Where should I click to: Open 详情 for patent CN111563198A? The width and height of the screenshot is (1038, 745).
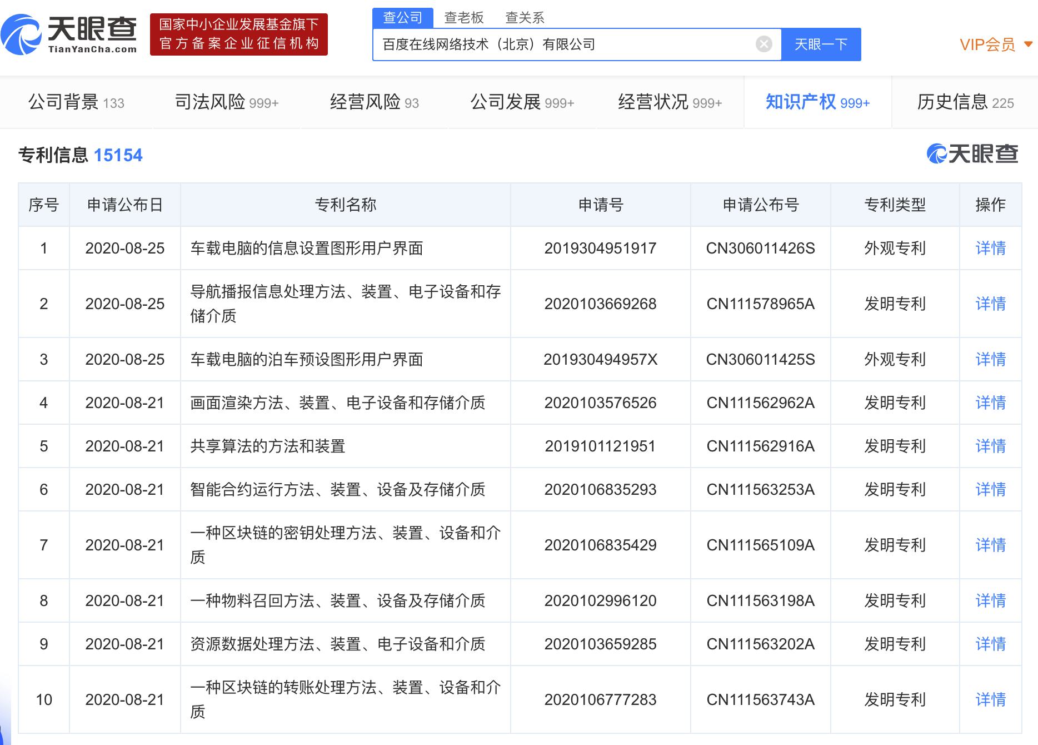click(990, 600)
